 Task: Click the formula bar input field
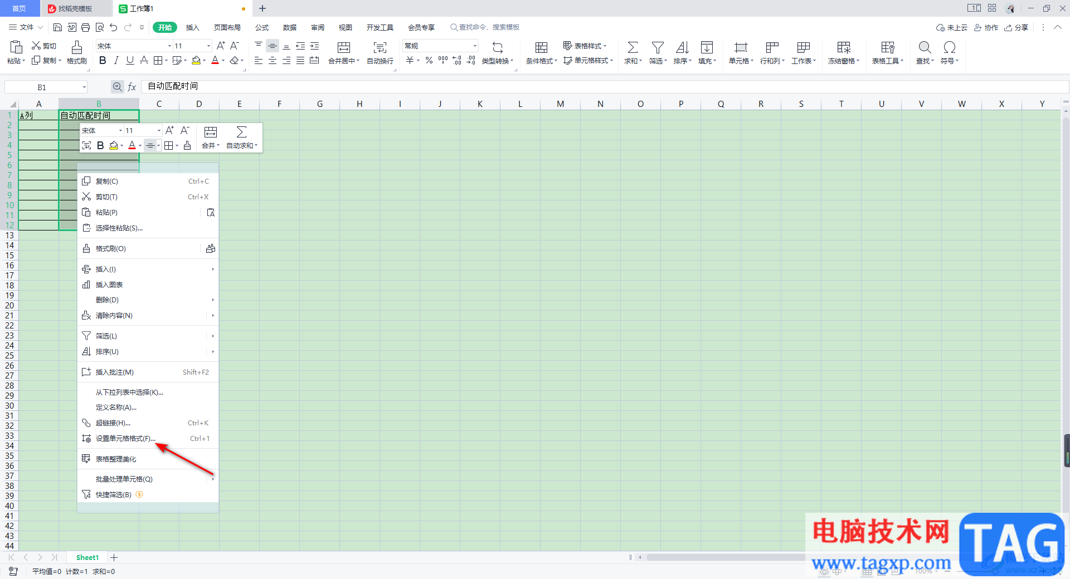coord(605,86)
